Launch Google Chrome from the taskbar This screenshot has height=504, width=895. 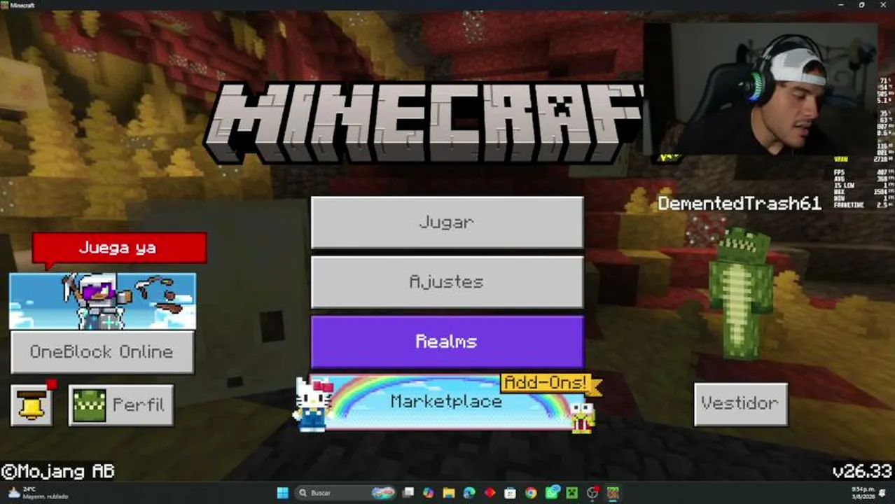coord(531,493)
